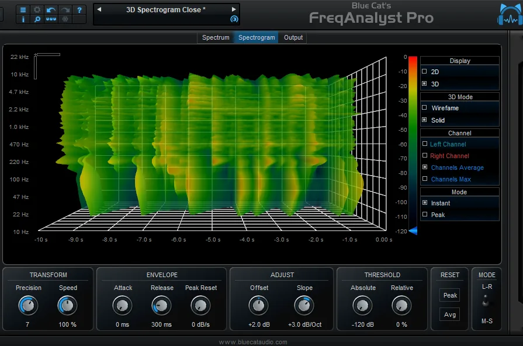
Task: Click the Offset value "+2.0 dB"
Action: [x=259, y=324]
